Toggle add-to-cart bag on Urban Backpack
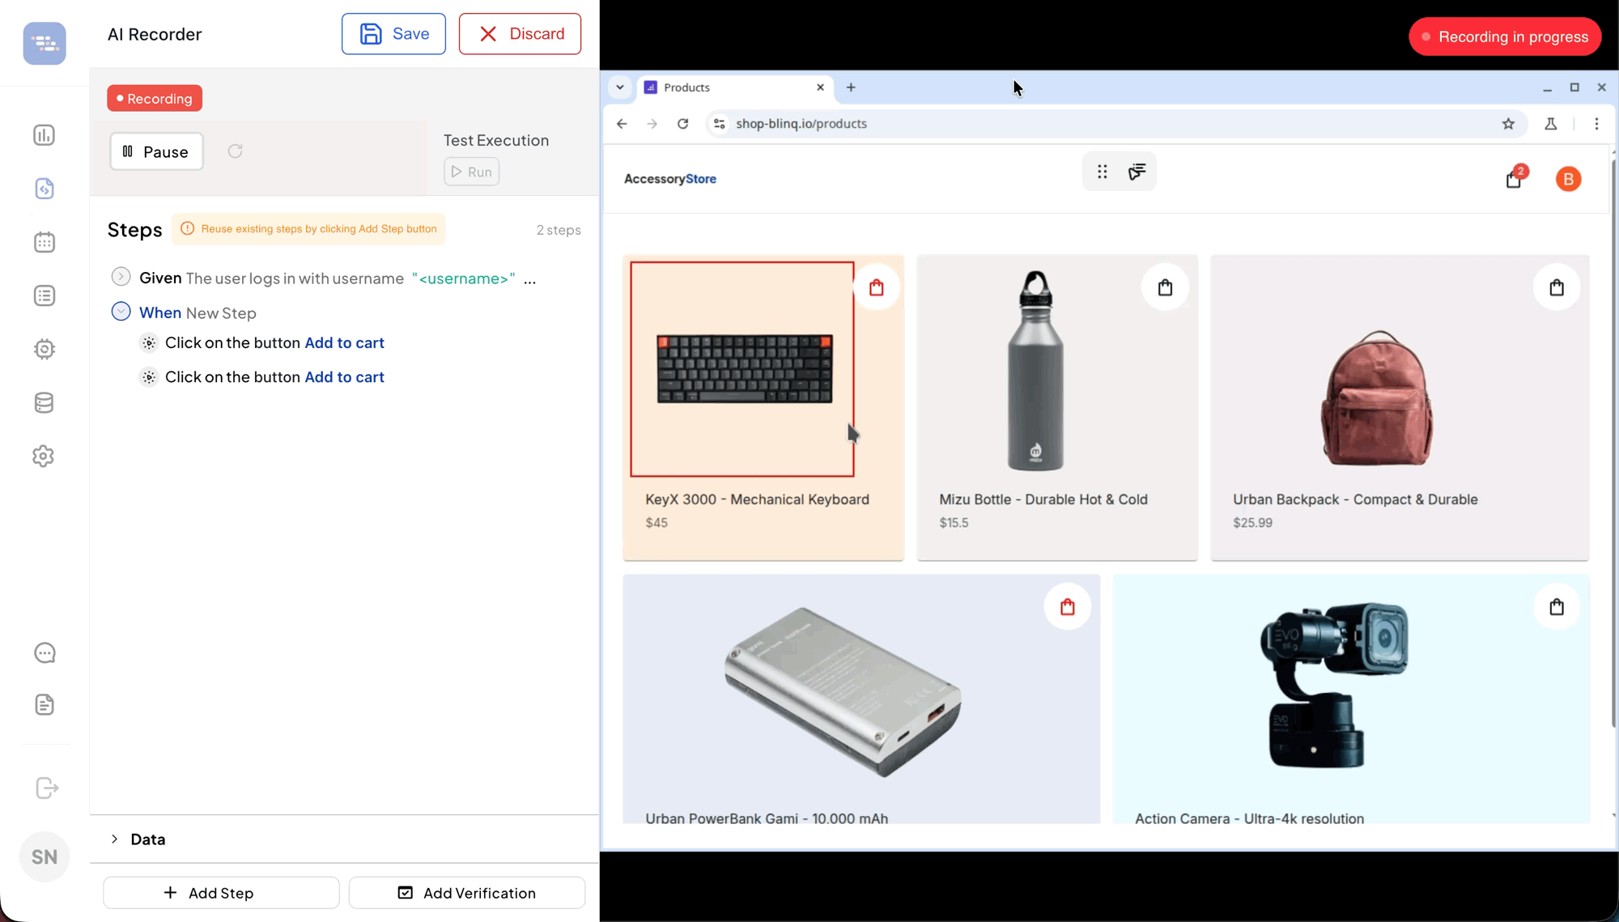 tap(1556, 287)
